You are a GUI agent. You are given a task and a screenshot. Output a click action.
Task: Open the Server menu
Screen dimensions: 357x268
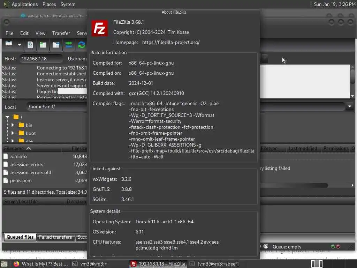pyautogui.click(x=82, y=33)
